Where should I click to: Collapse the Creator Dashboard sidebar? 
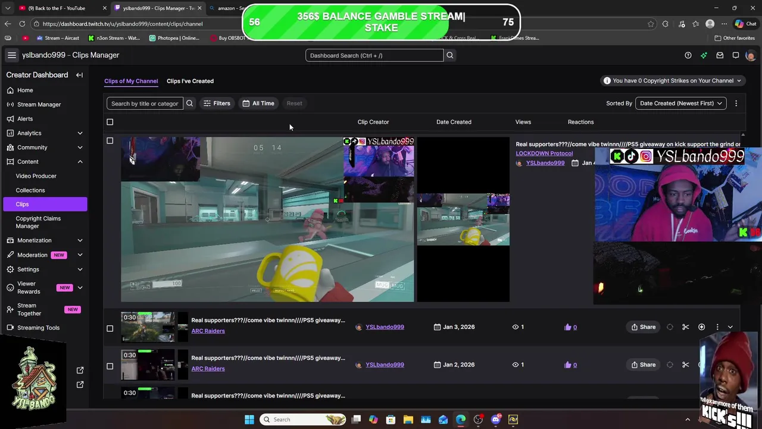click(x=79, y=75)
